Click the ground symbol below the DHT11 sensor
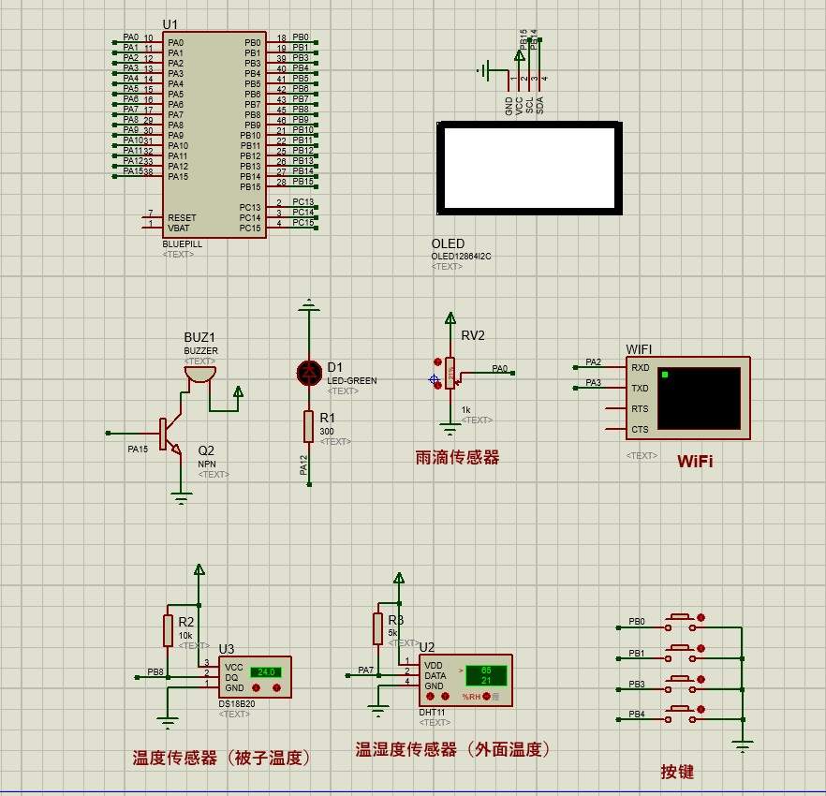Image resolution: width=826 pixels, height=796 pixels. (x=377, y=711)
